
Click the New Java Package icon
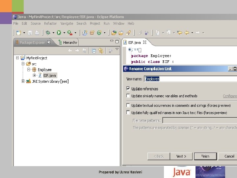[x=92, y=33]
